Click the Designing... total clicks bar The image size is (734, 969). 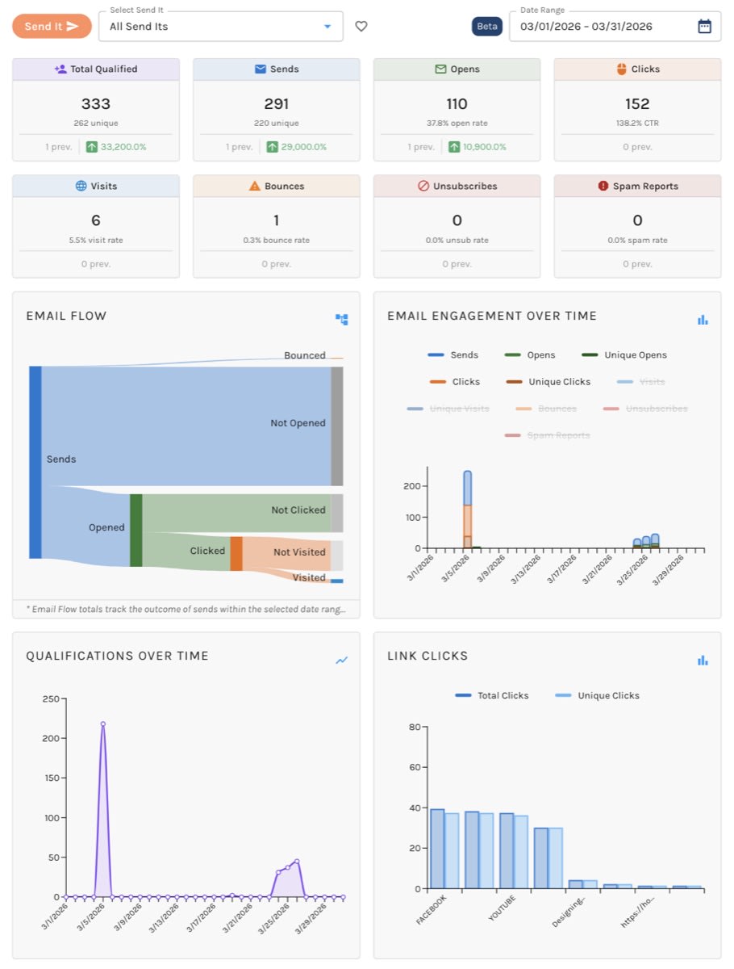pos(575,884)
